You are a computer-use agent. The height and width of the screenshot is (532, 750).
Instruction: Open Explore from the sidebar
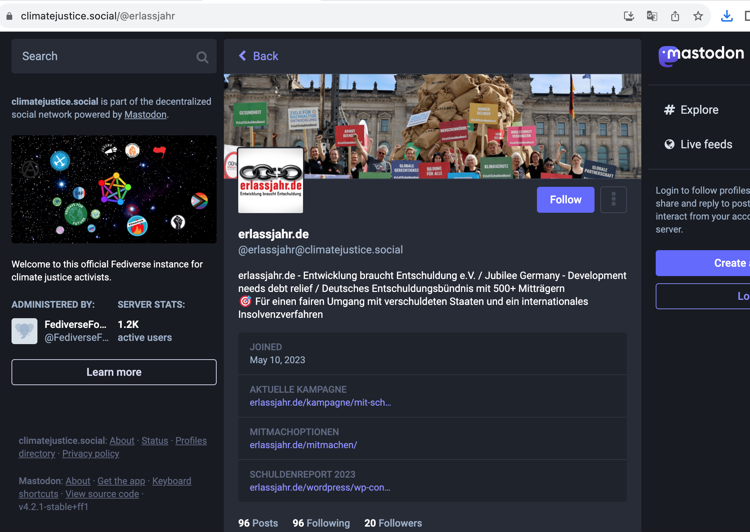699,110
